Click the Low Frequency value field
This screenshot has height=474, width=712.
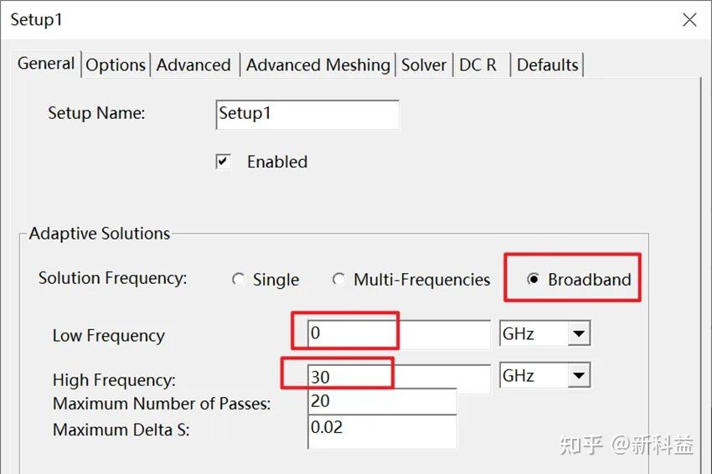click(x=399, y=334)
